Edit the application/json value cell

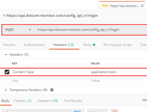(118, 72)
